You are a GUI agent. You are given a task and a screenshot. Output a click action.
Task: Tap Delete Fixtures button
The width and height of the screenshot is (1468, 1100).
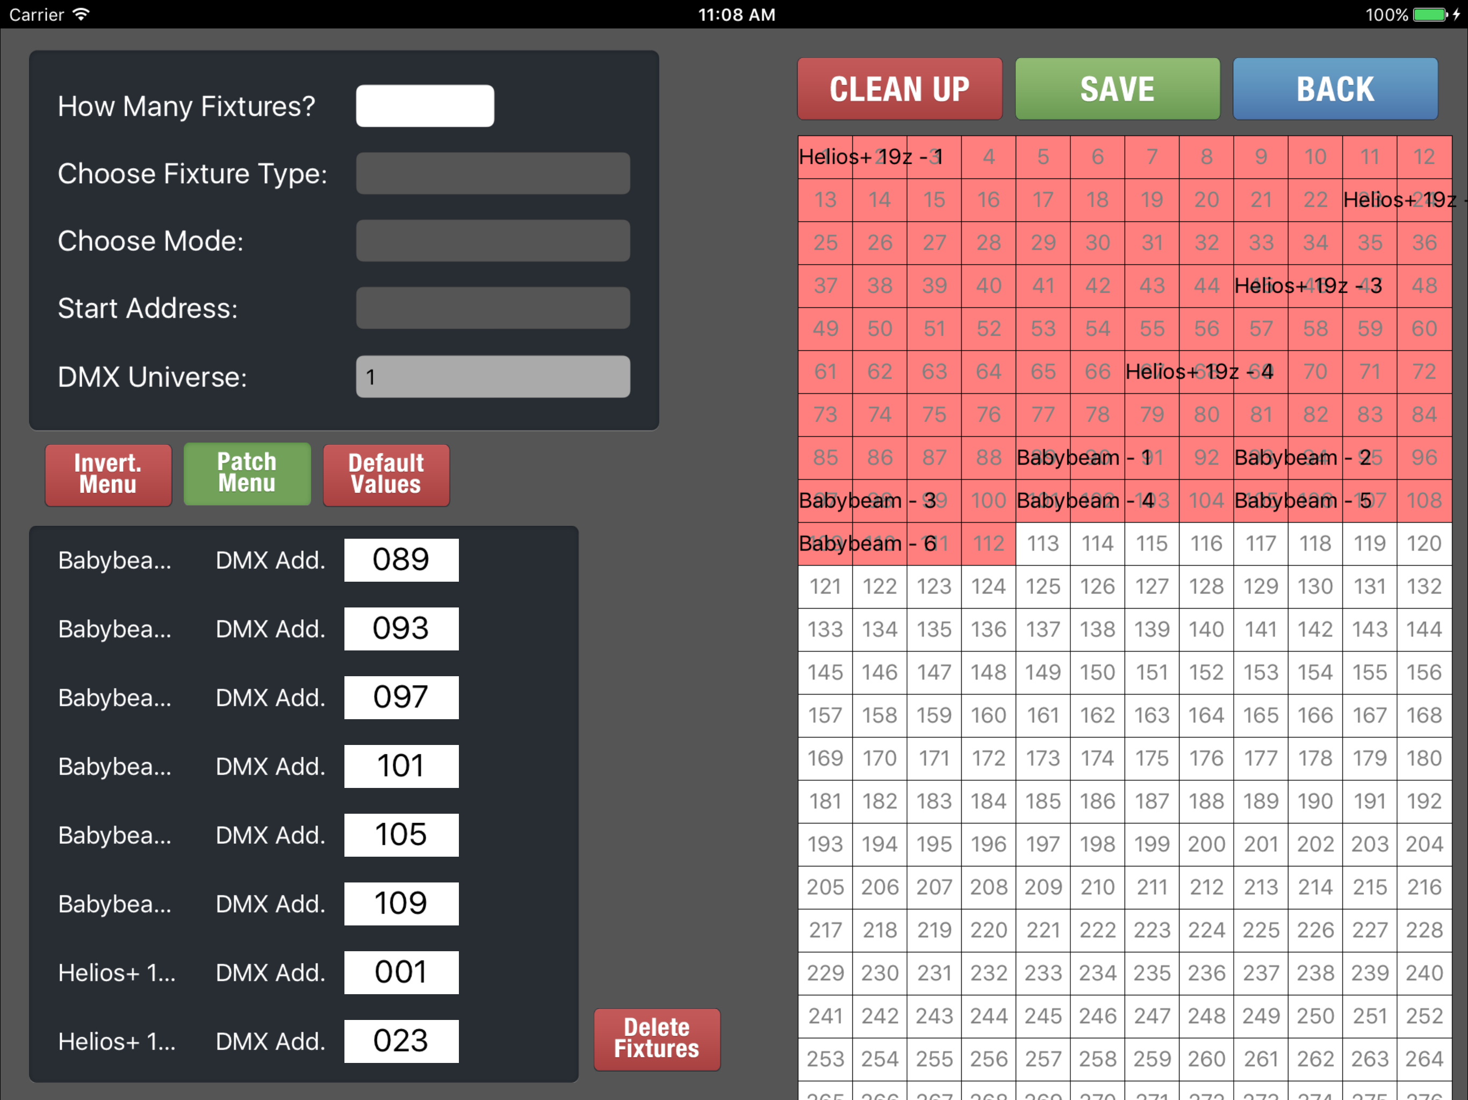tap(656, 1038)
